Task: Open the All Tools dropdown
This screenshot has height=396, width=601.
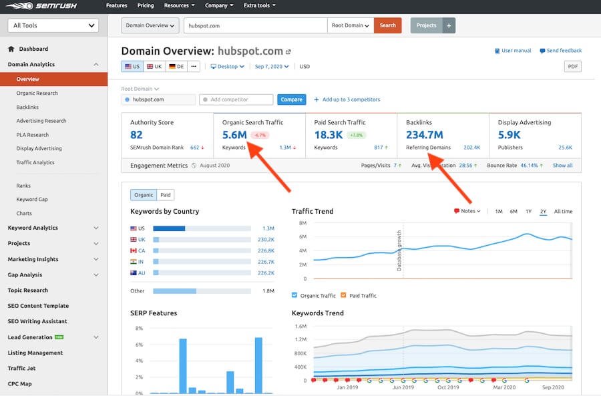Action: coord(53,25)
